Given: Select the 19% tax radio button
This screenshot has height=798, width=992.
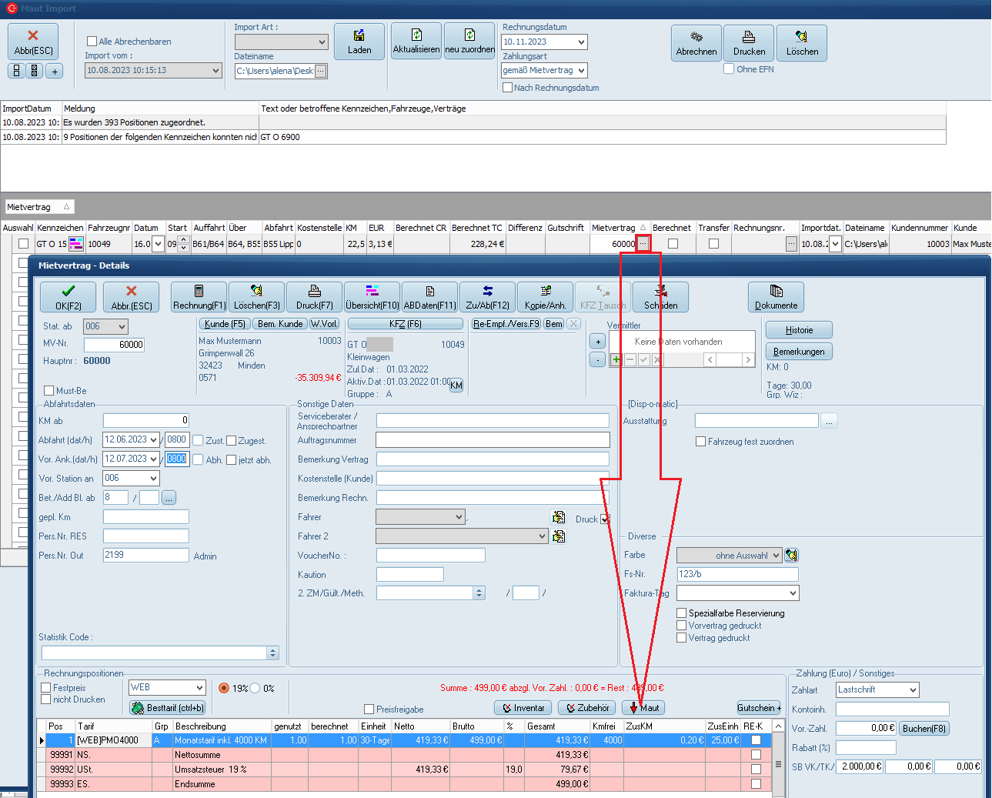Looking at the screenshot, I should 224,688.
